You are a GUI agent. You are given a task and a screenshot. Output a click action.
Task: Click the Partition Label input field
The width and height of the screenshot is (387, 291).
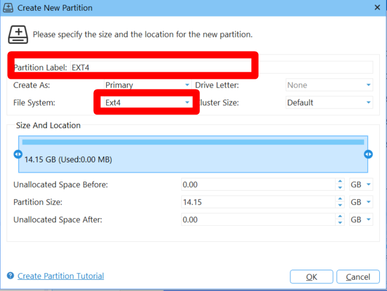pyautogui.click(x=221, y=67)
